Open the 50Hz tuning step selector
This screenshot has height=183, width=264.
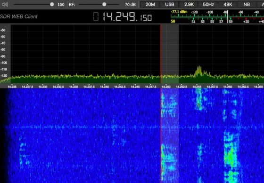tap(208, 4)
